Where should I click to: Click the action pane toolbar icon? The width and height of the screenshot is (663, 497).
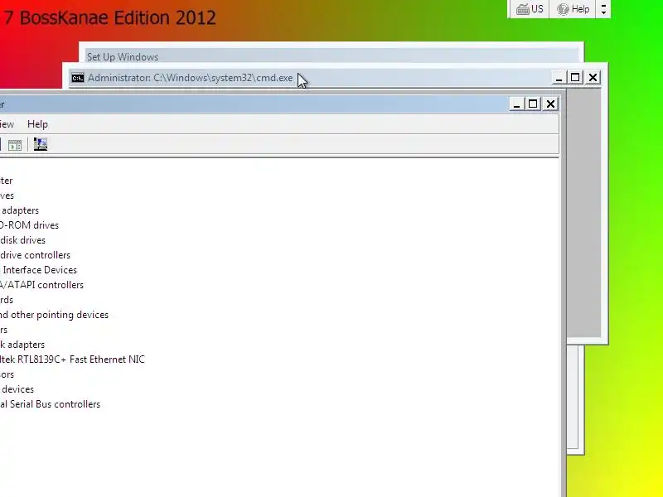15,146
